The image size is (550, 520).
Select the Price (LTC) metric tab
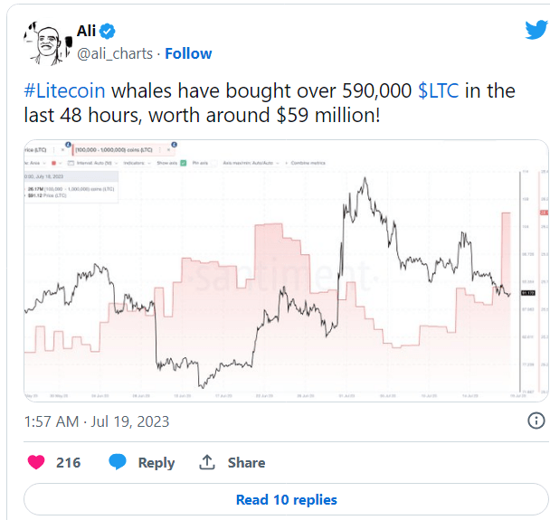click(x=35, y=150)
